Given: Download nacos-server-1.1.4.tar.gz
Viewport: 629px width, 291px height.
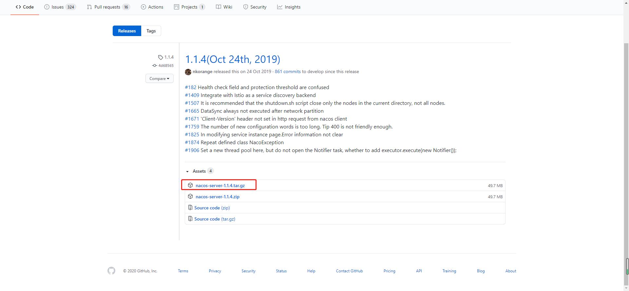Looking at the screenshot, I should point(220,185).
